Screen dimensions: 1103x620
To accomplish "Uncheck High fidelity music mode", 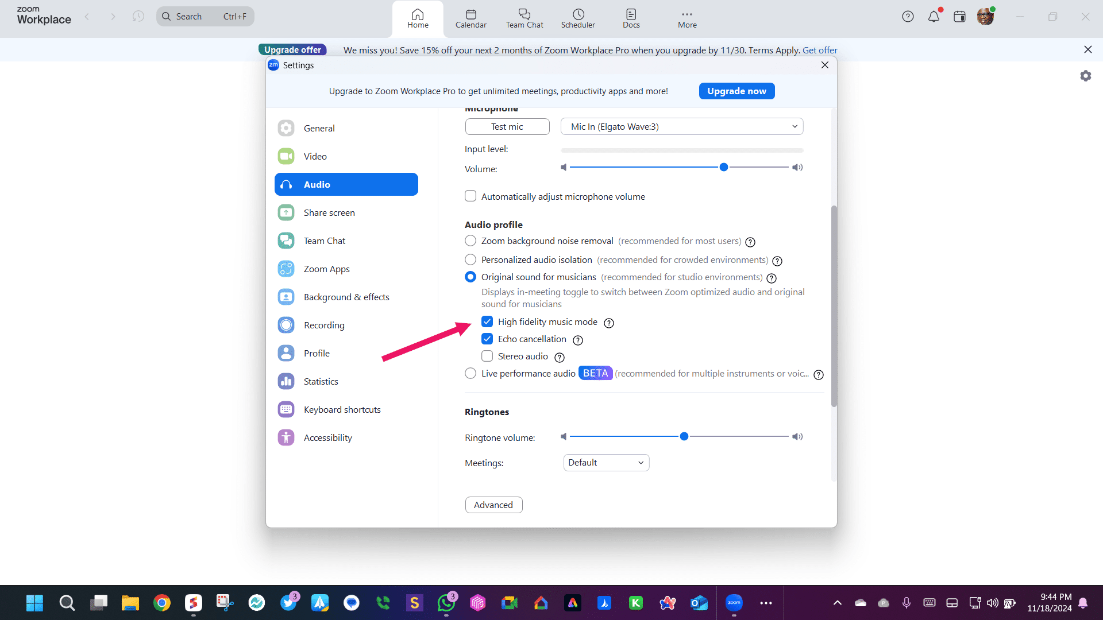I will 487,321.
